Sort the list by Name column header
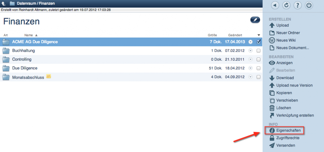This screenshot has width=324, height=152. [x=29, y=35]
